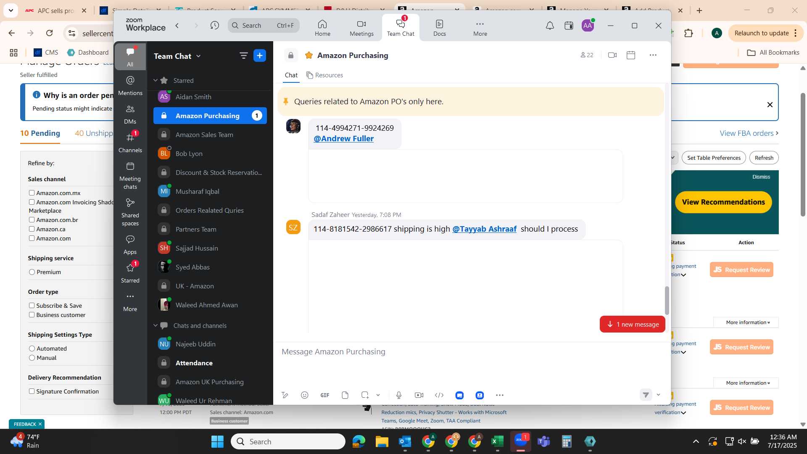
Task: Open chat header more options ellipsis
Action: pyautogui.click(x=653, y=55)
